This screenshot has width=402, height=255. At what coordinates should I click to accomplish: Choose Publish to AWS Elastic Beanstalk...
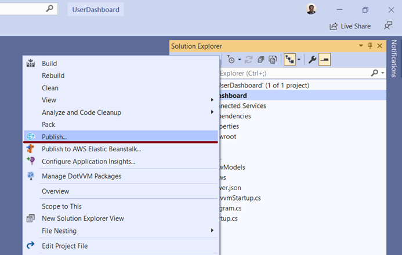pos(121,149)
